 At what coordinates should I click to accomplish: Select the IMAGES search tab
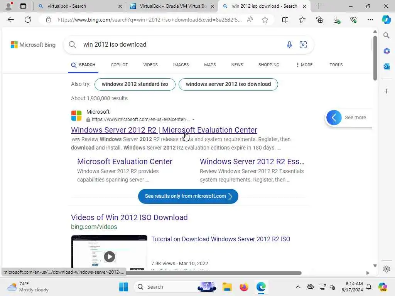[x=181, y=65]
